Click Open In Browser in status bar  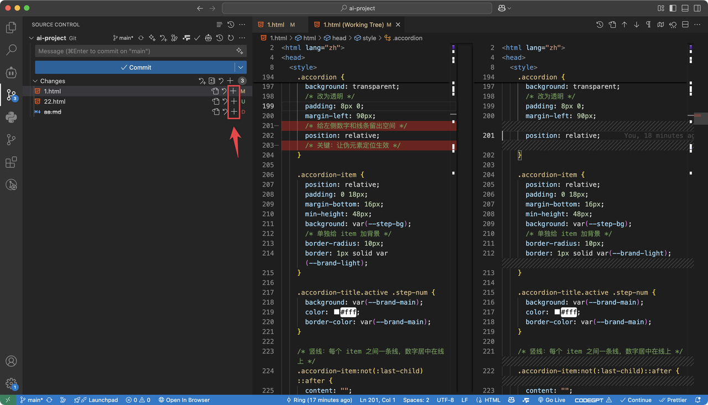click(184, 400)
